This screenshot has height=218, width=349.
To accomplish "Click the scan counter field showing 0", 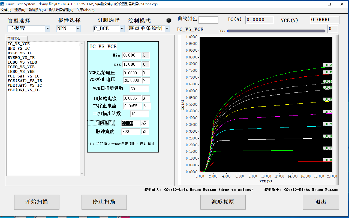I will (x=333, y=29).
